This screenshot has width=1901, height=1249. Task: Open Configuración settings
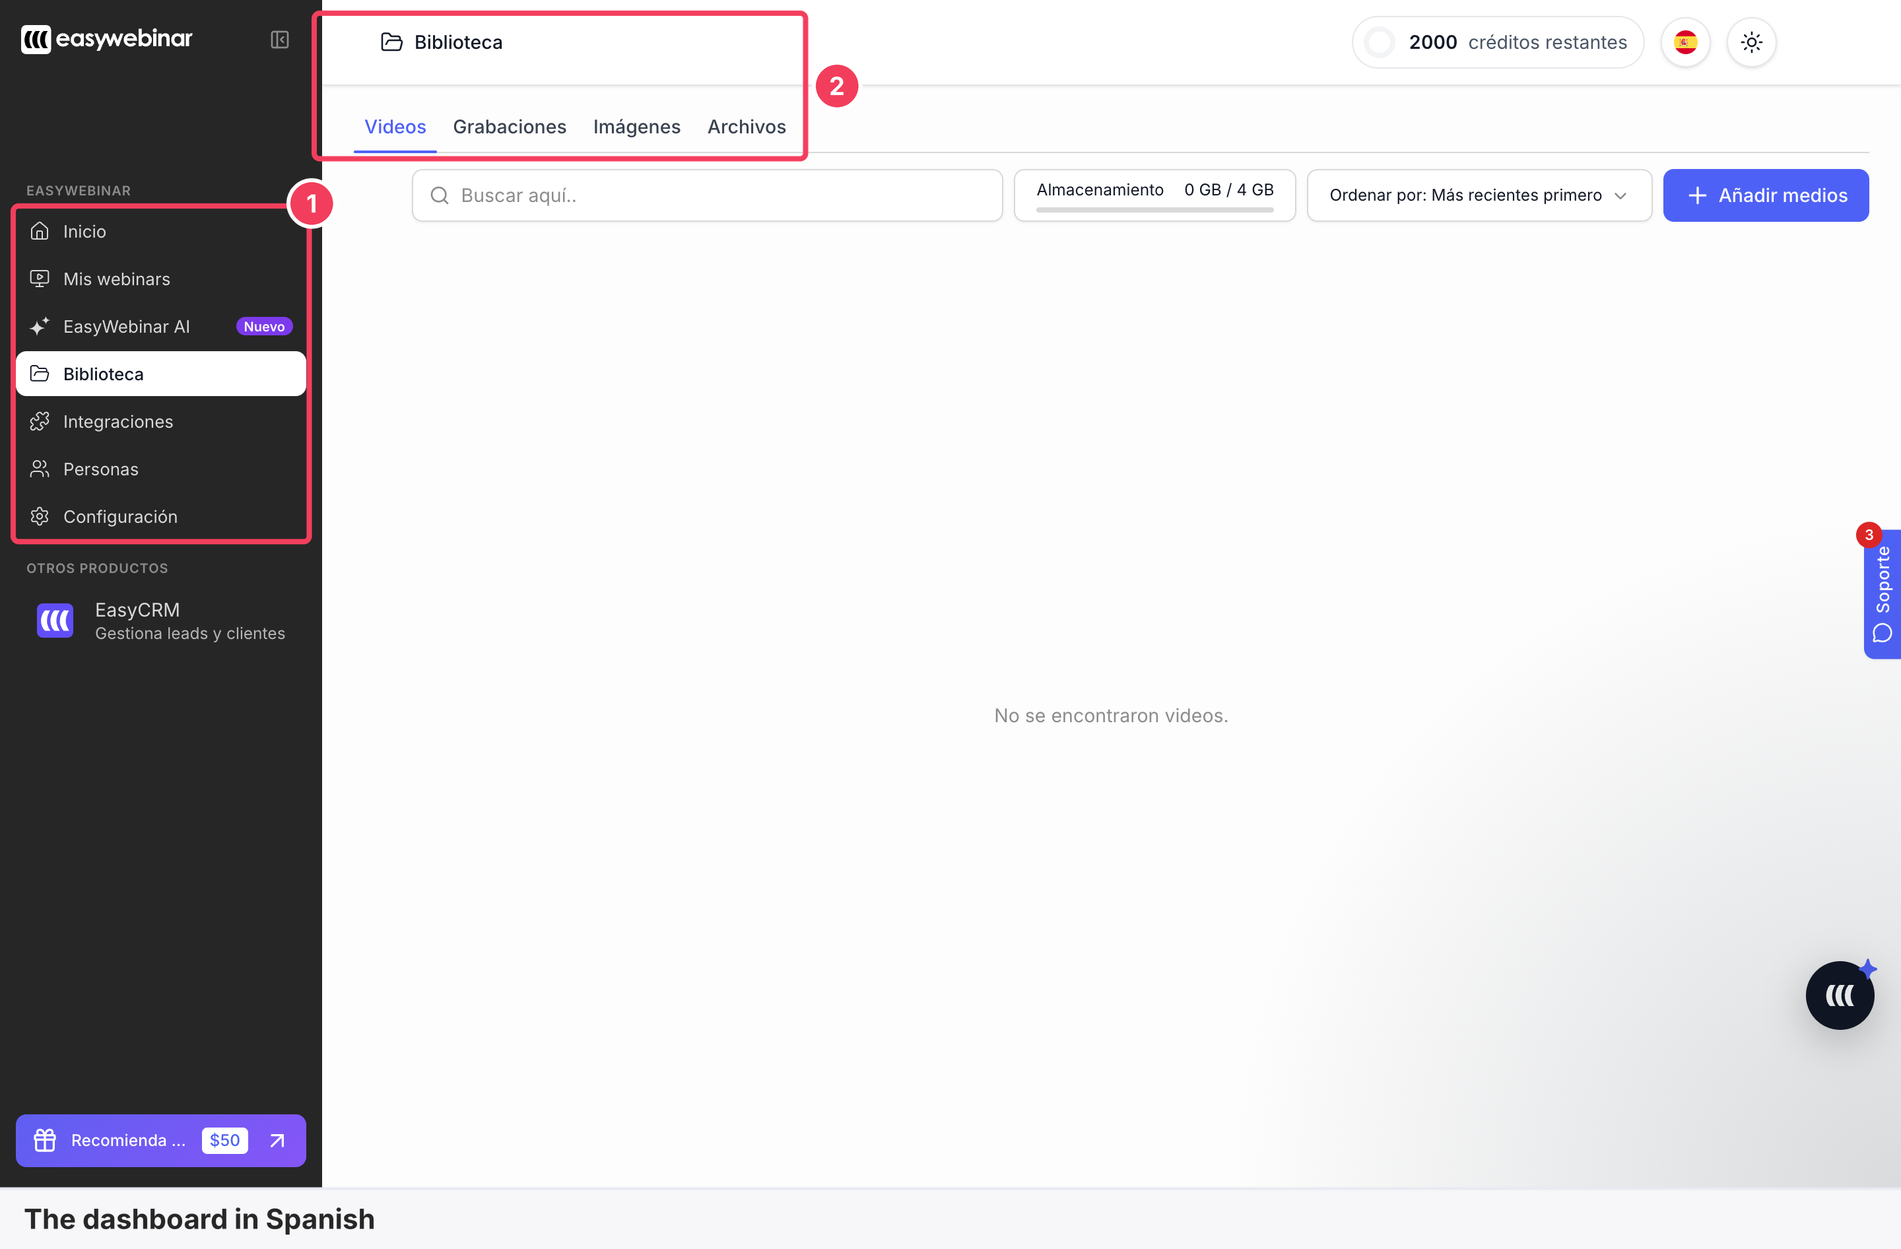pyautogui.click(x=160, y=517)
